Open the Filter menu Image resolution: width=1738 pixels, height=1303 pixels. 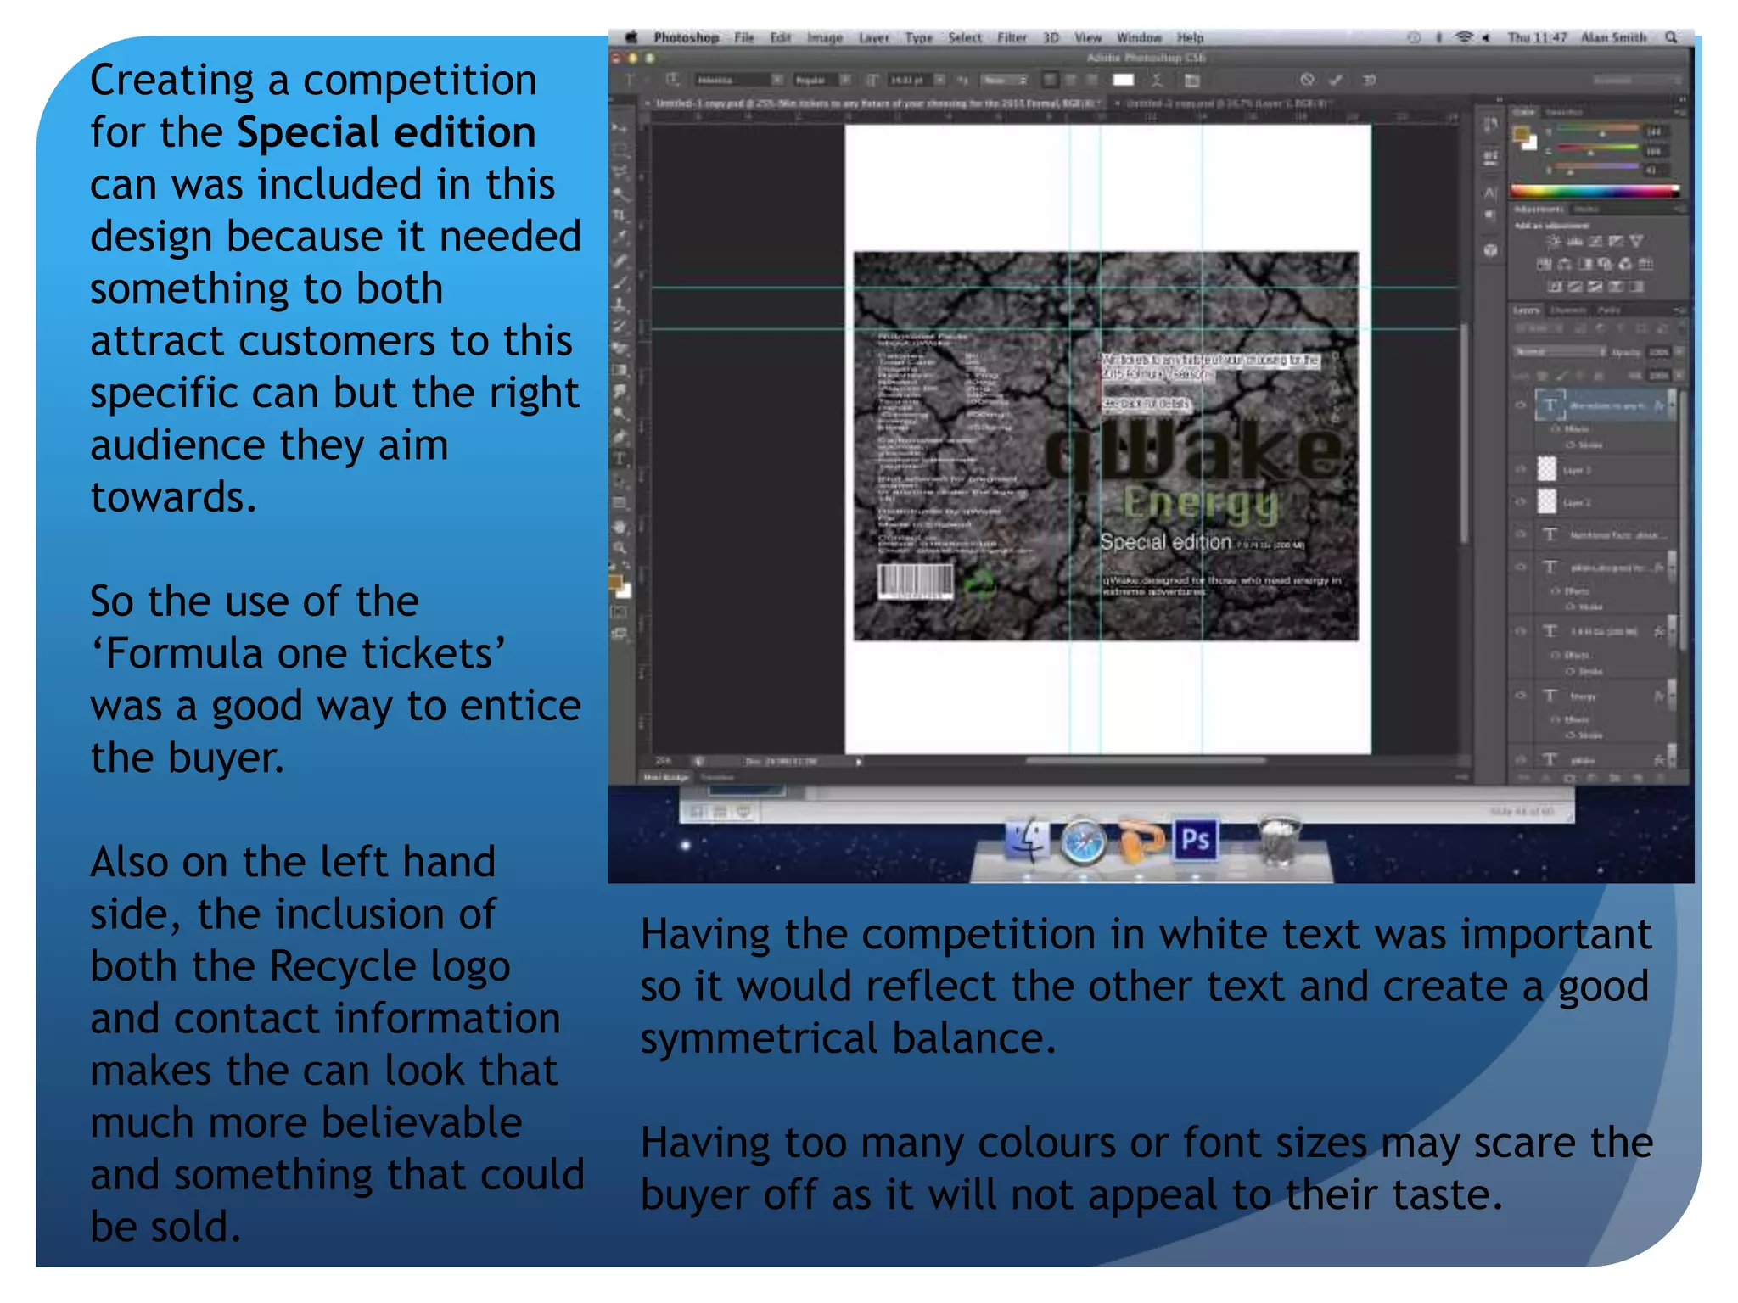(x=1012, y=37)
